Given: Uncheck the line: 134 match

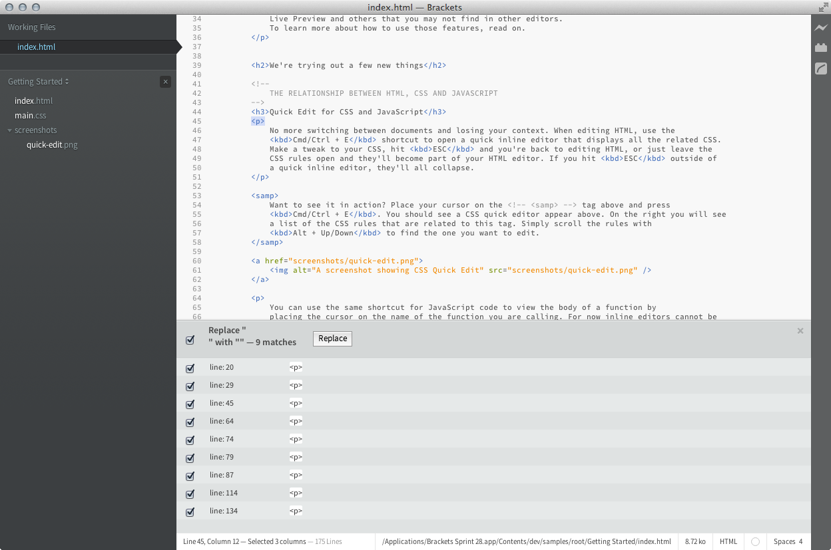Looking at the screenshot, I should [x=190, y=511].
